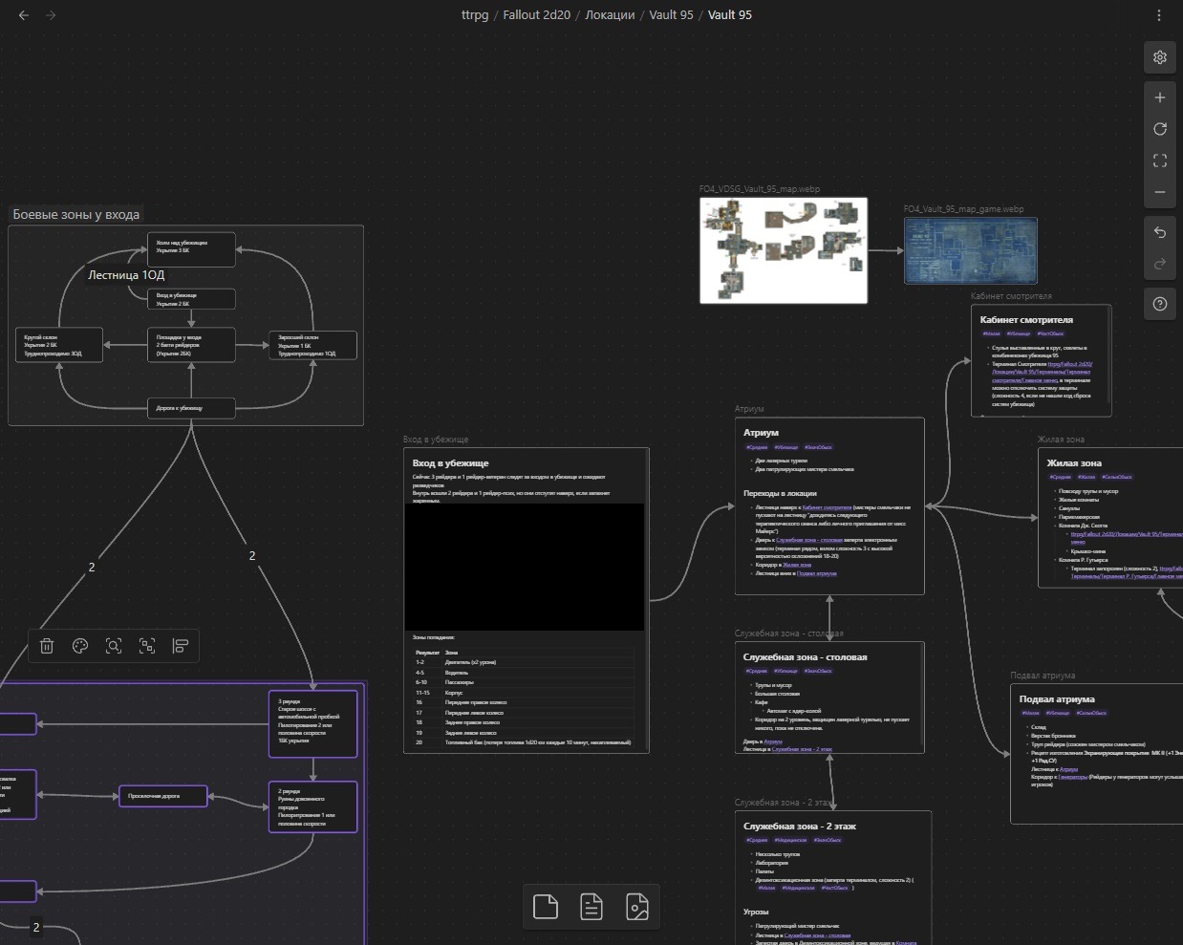Click Двигатель row in hit zones table
This screenshot has height=945, width=1183.
(523, 662)
